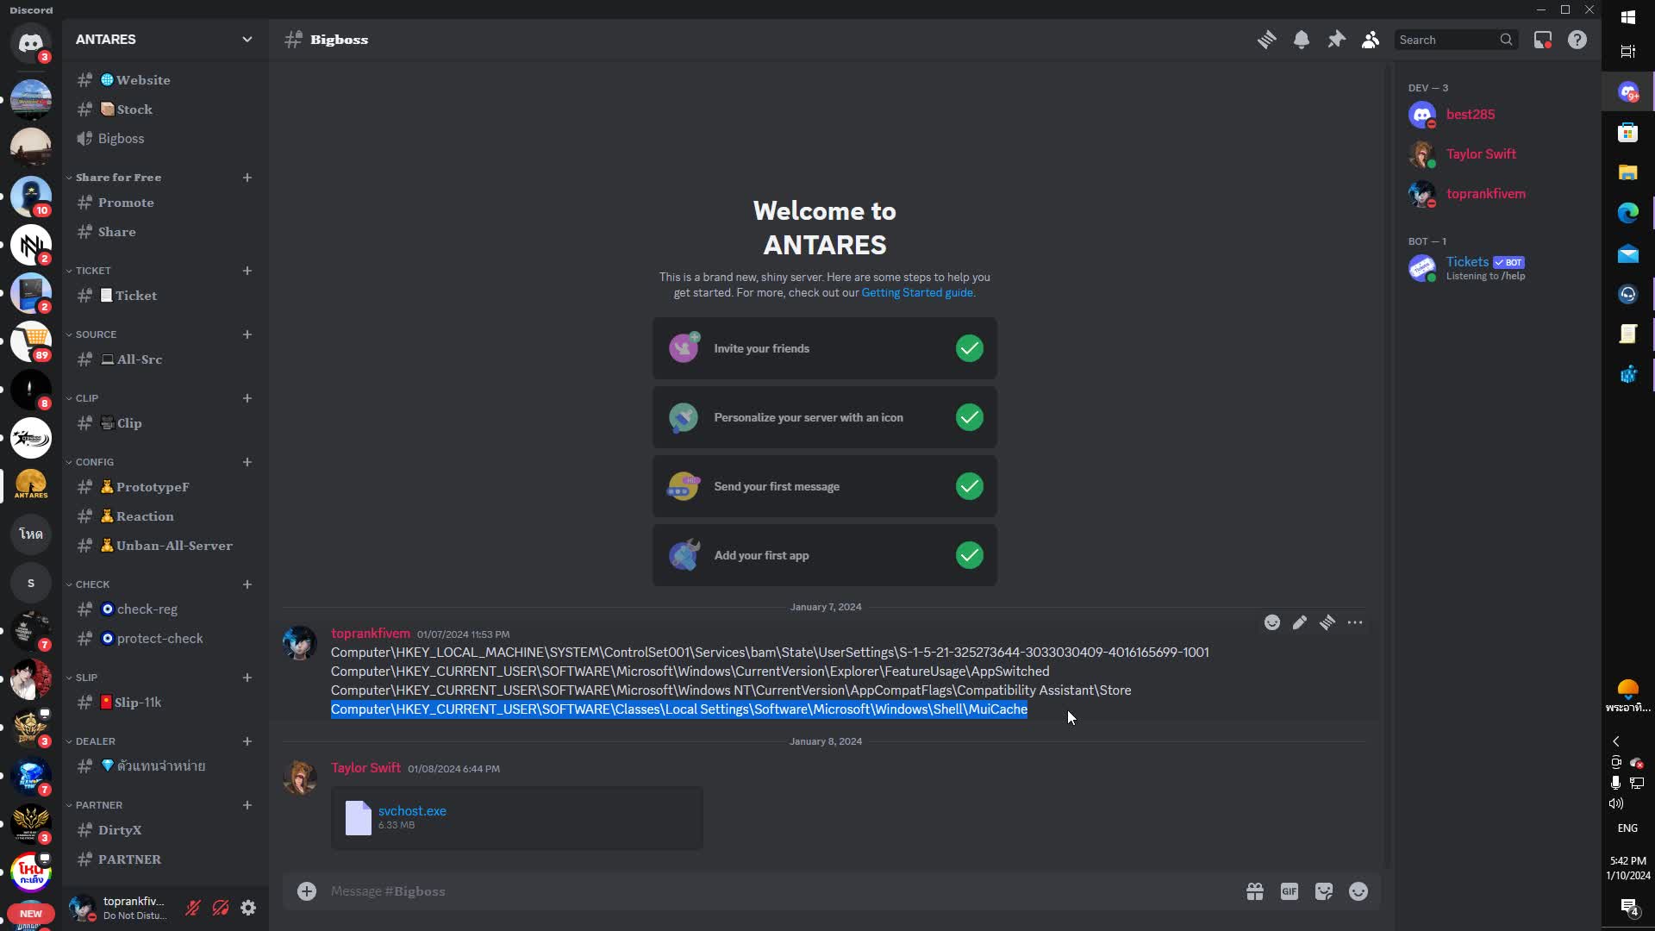Viewport: 1655px width, 931px height.
Task: Toggle microphone mute button
Action: click(193, 908)
